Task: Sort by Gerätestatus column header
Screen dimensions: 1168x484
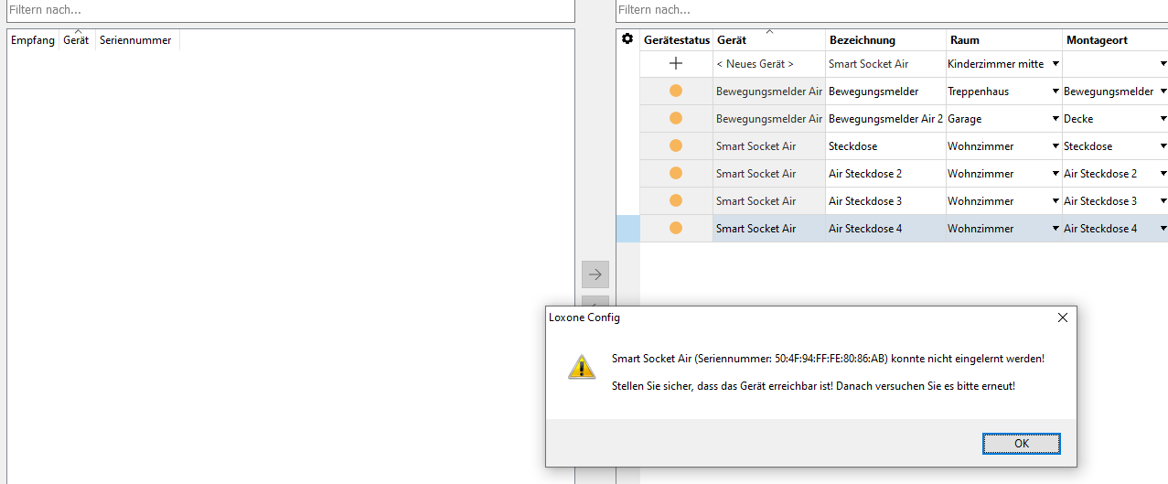Action: pyautogui.click(x=677, y=40)
